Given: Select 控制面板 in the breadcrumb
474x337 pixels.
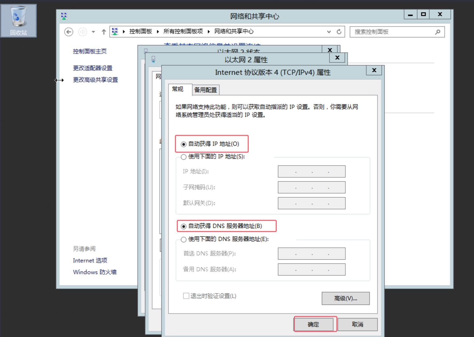Looking at the screenshot, I should (x=141, y=31).
